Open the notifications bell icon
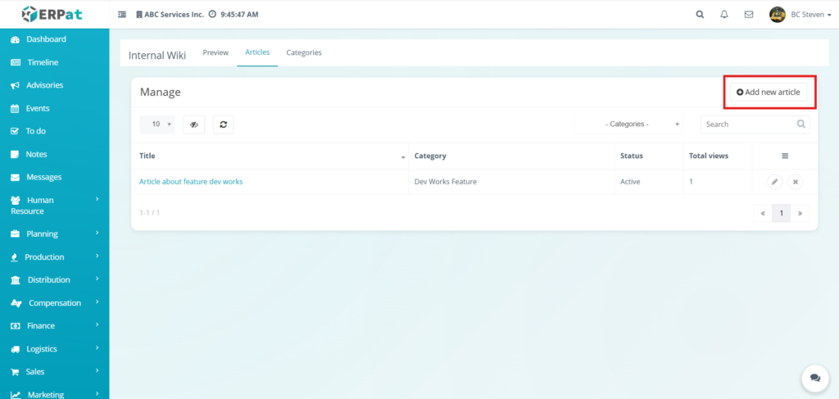The height and width of the screenshot is (399, 839). 723,14
